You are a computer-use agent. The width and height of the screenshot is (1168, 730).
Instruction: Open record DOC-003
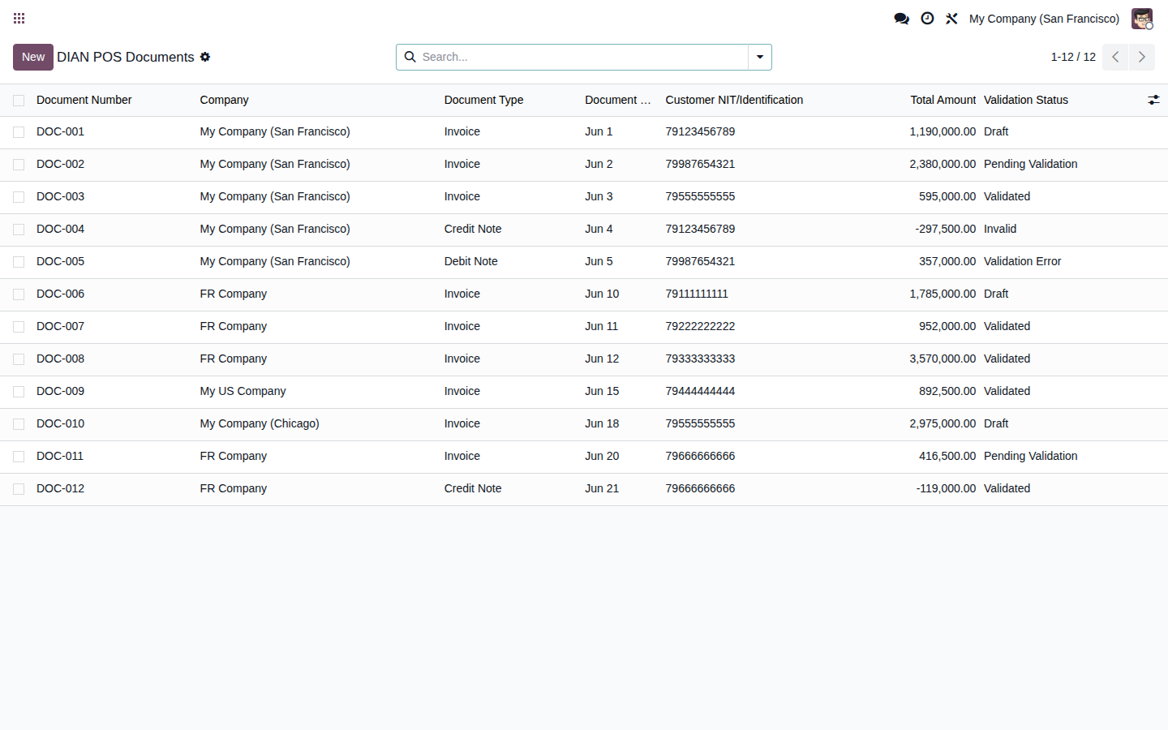[x=60, y=196]
